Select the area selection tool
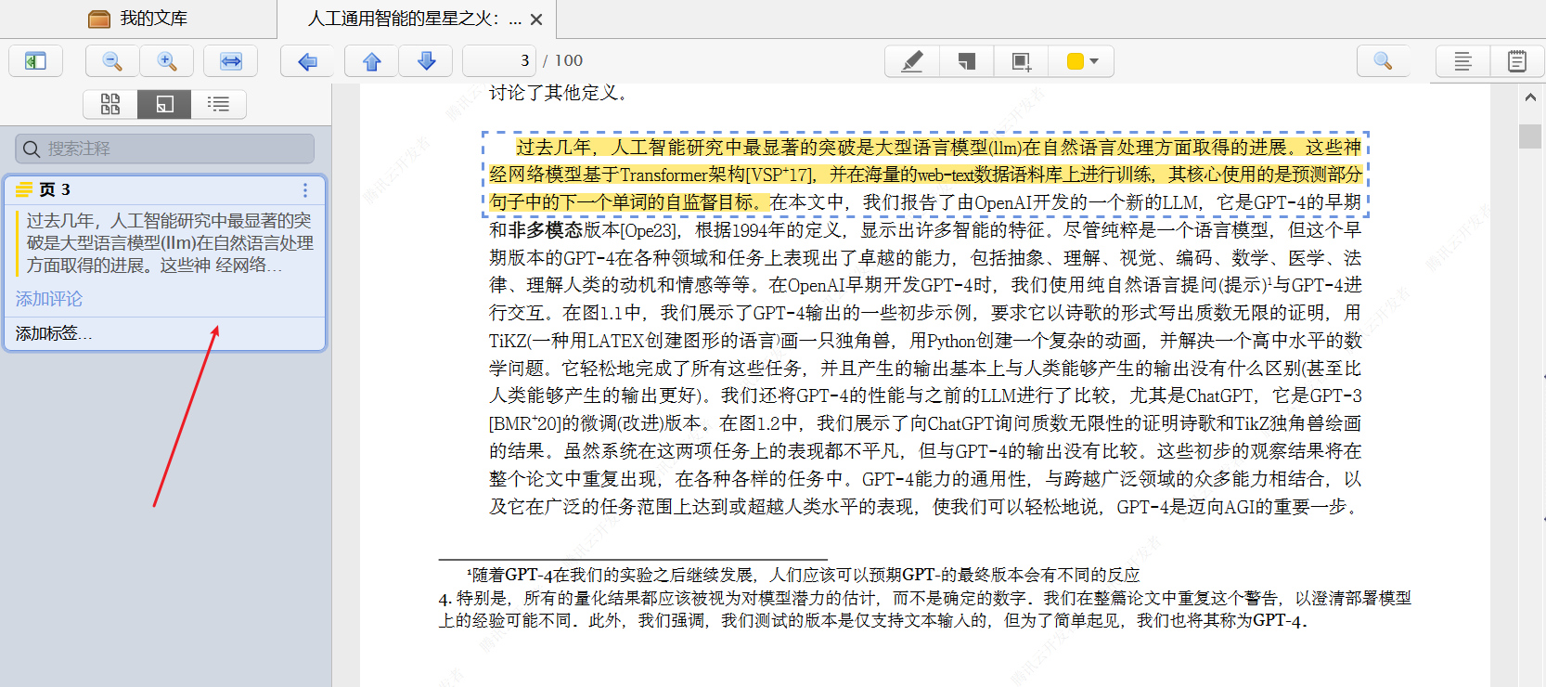Screen dimensions: 1546x687 coord(1021,61)
